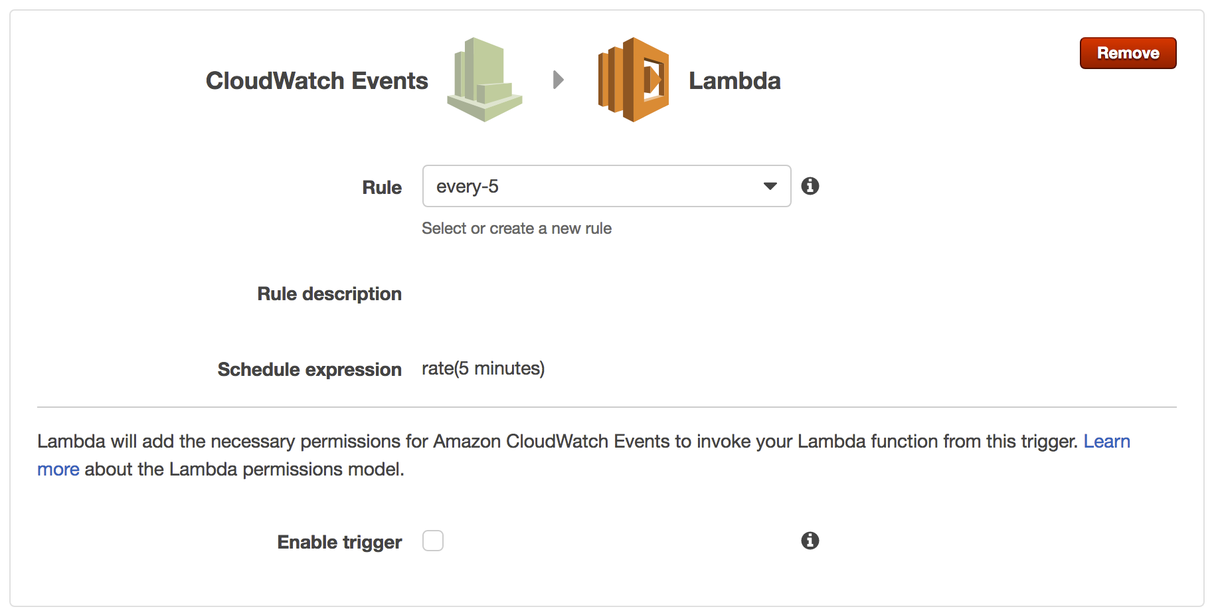The image size is (1214, 615).
Task: Open info icon beside the Rule dropdown
Action: click(x=810, y=186)
